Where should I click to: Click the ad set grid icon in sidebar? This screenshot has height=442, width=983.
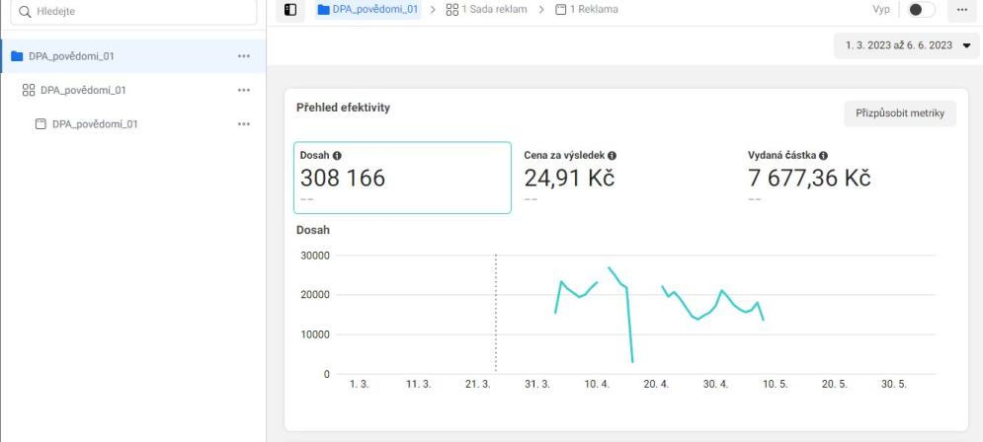pos(28,91)
